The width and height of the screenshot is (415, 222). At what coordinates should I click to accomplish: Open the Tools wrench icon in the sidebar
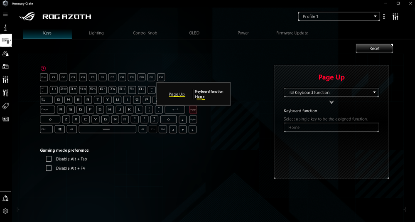pos(5,93)
